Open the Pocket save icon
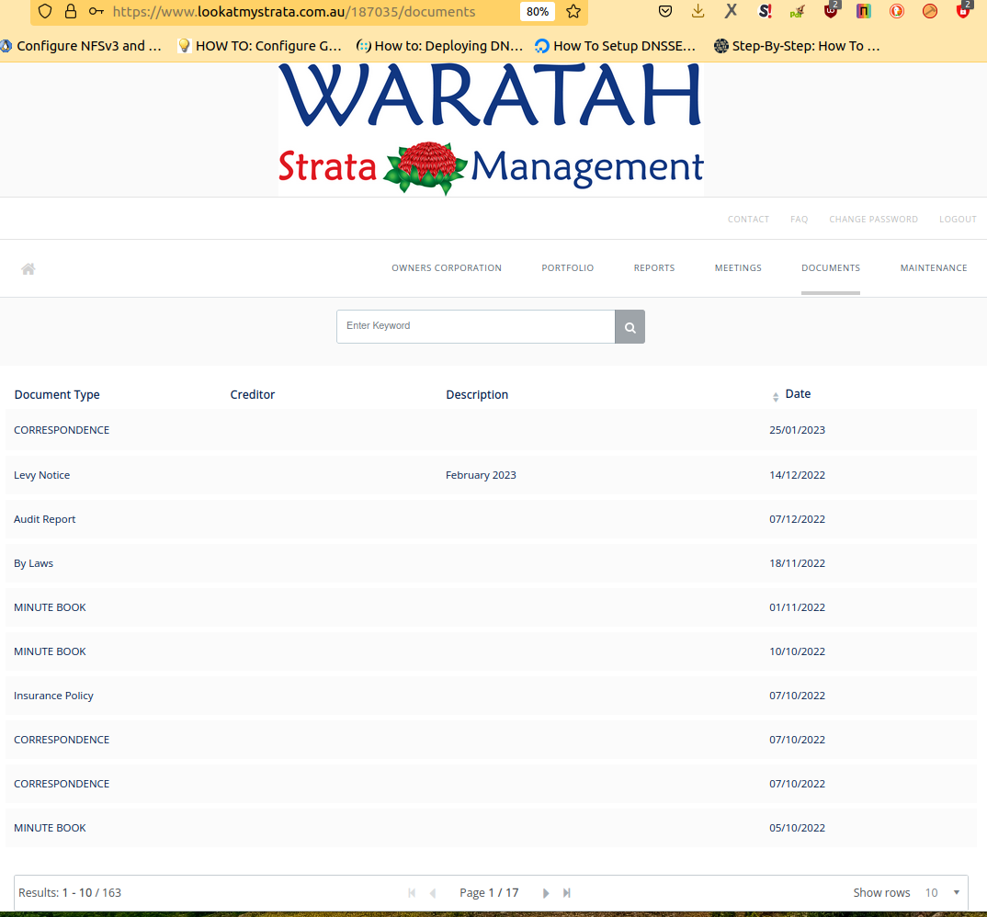This screenshot has width=987, height=917. tap(665, 11)
